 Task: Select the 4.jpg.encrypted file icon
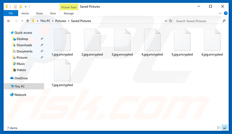pos(152,40)
